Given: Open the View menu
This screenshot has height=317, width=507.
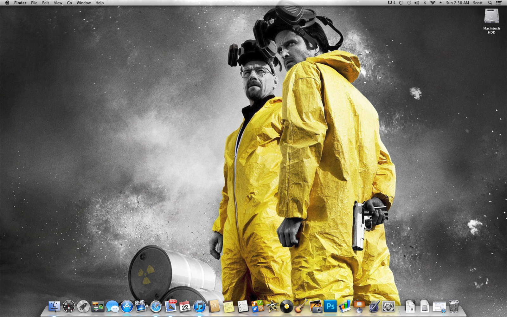Looking at the screenshot, I should click(58, 3).
